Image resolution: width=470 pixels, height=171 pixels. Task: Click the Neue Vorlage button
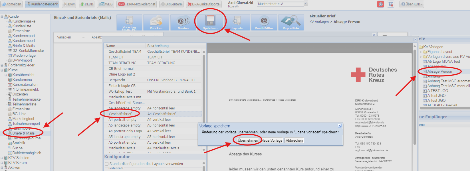(x=272, y=141)
